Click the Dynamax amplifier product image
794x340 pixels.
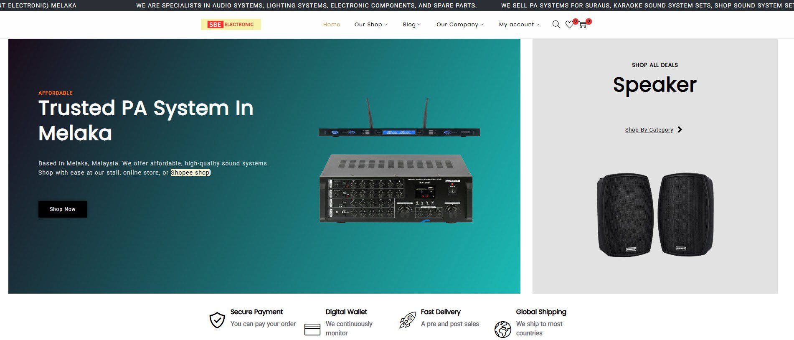[x=396, y=188]
